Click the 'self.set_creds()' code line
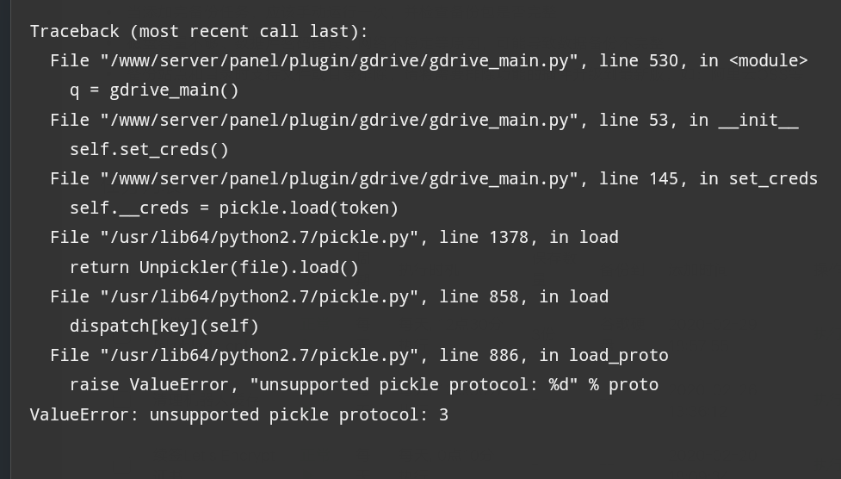The image size is (841, 479). [149, 149]
